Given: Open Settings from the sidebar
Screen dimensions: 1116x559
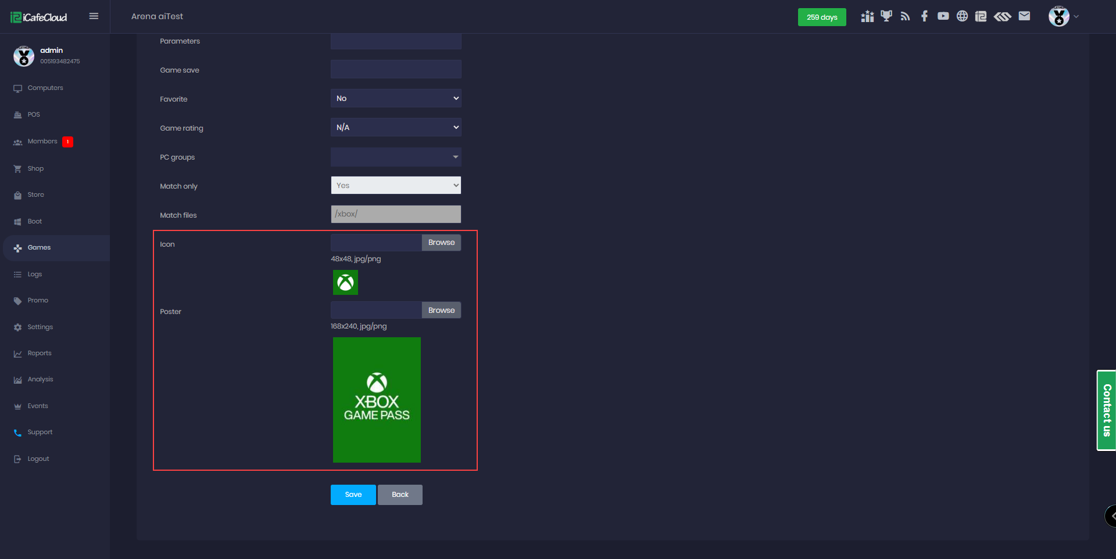Looking at the screenshot, I should coord(40,327).
